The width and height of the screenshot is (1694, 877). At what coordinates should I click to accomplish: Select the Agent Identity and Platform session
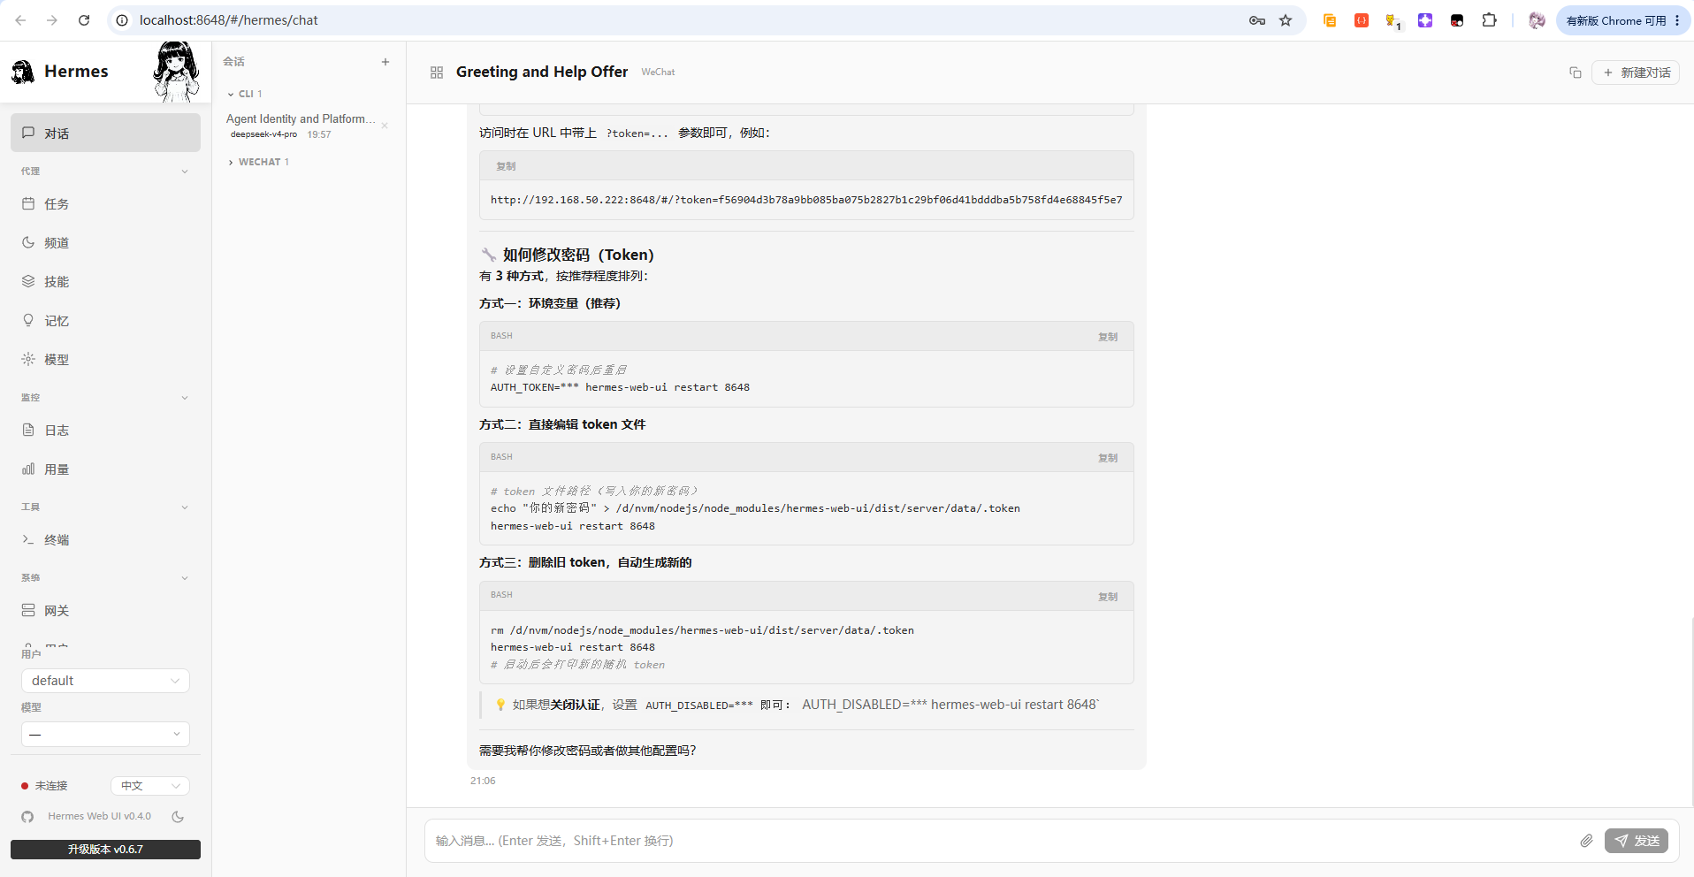point(301,126)
